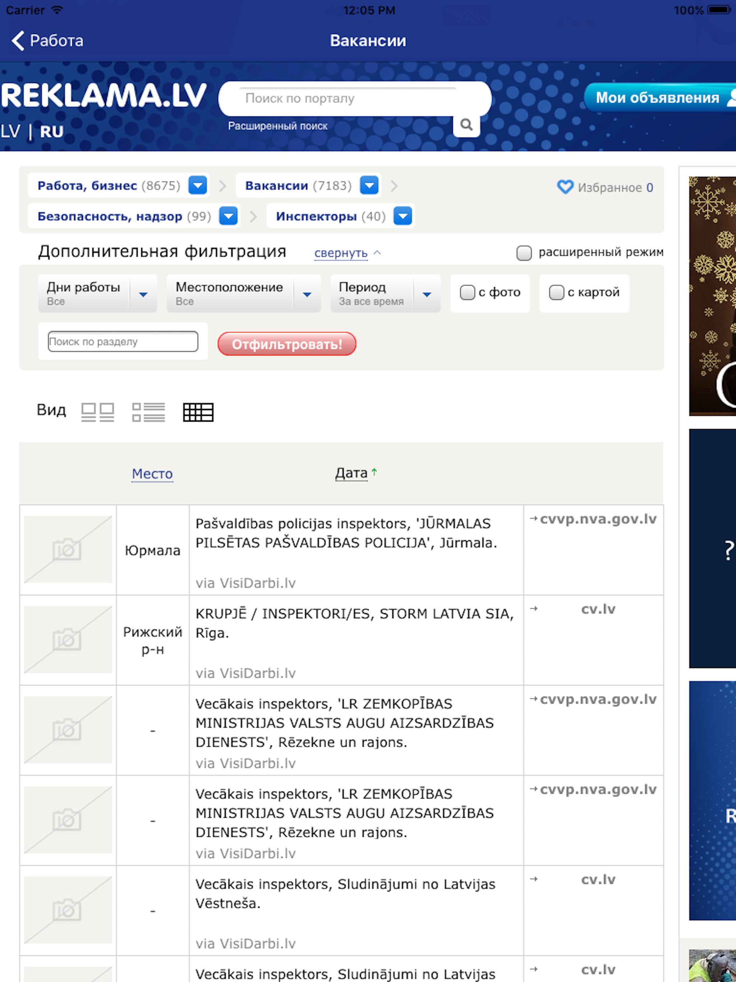Collapse filters via свернуть link

pos(341,253)
